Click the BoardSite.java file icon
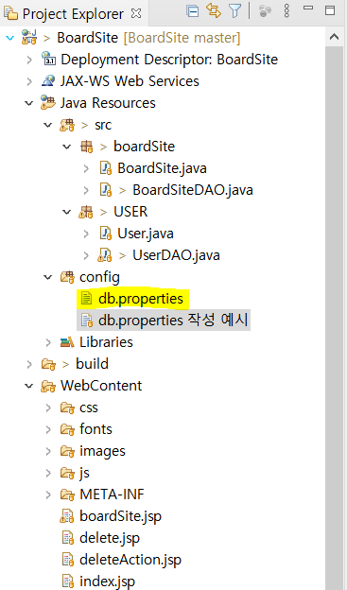347x590 pixels. 106,168
